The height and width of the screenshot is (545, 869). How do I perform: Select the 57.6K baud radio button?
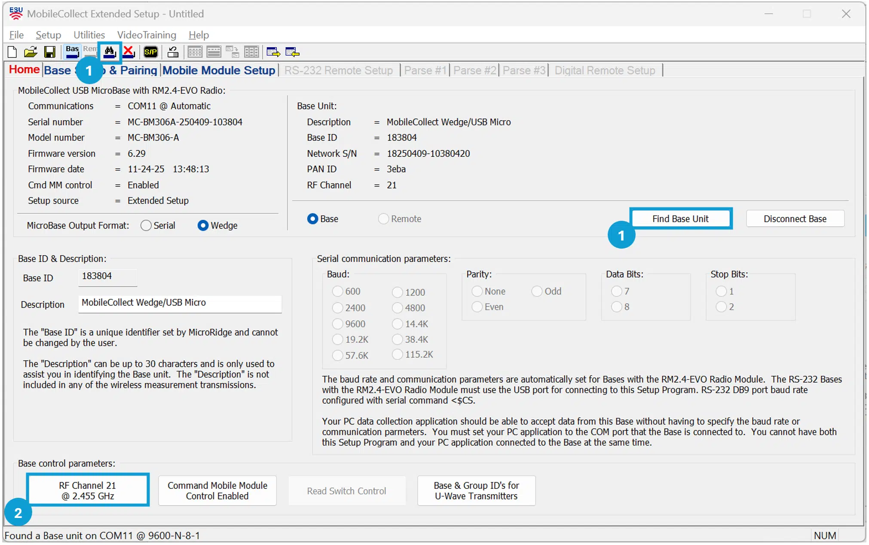338,355
